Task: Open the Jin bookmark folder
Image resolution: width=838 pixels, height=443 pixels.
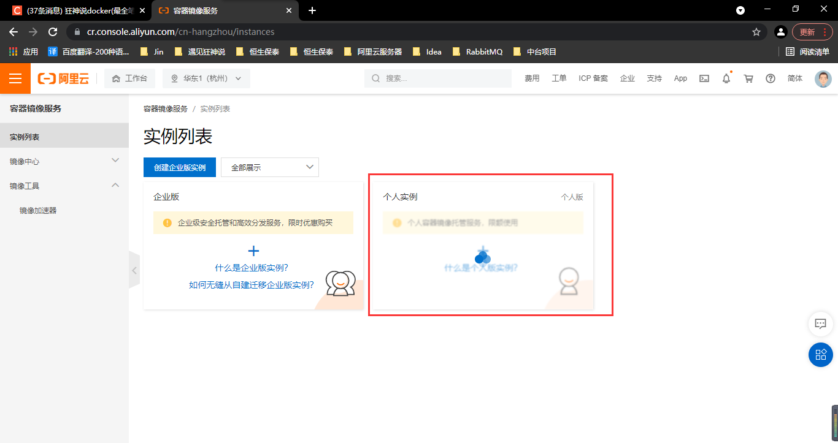Action: click(152, 51)
